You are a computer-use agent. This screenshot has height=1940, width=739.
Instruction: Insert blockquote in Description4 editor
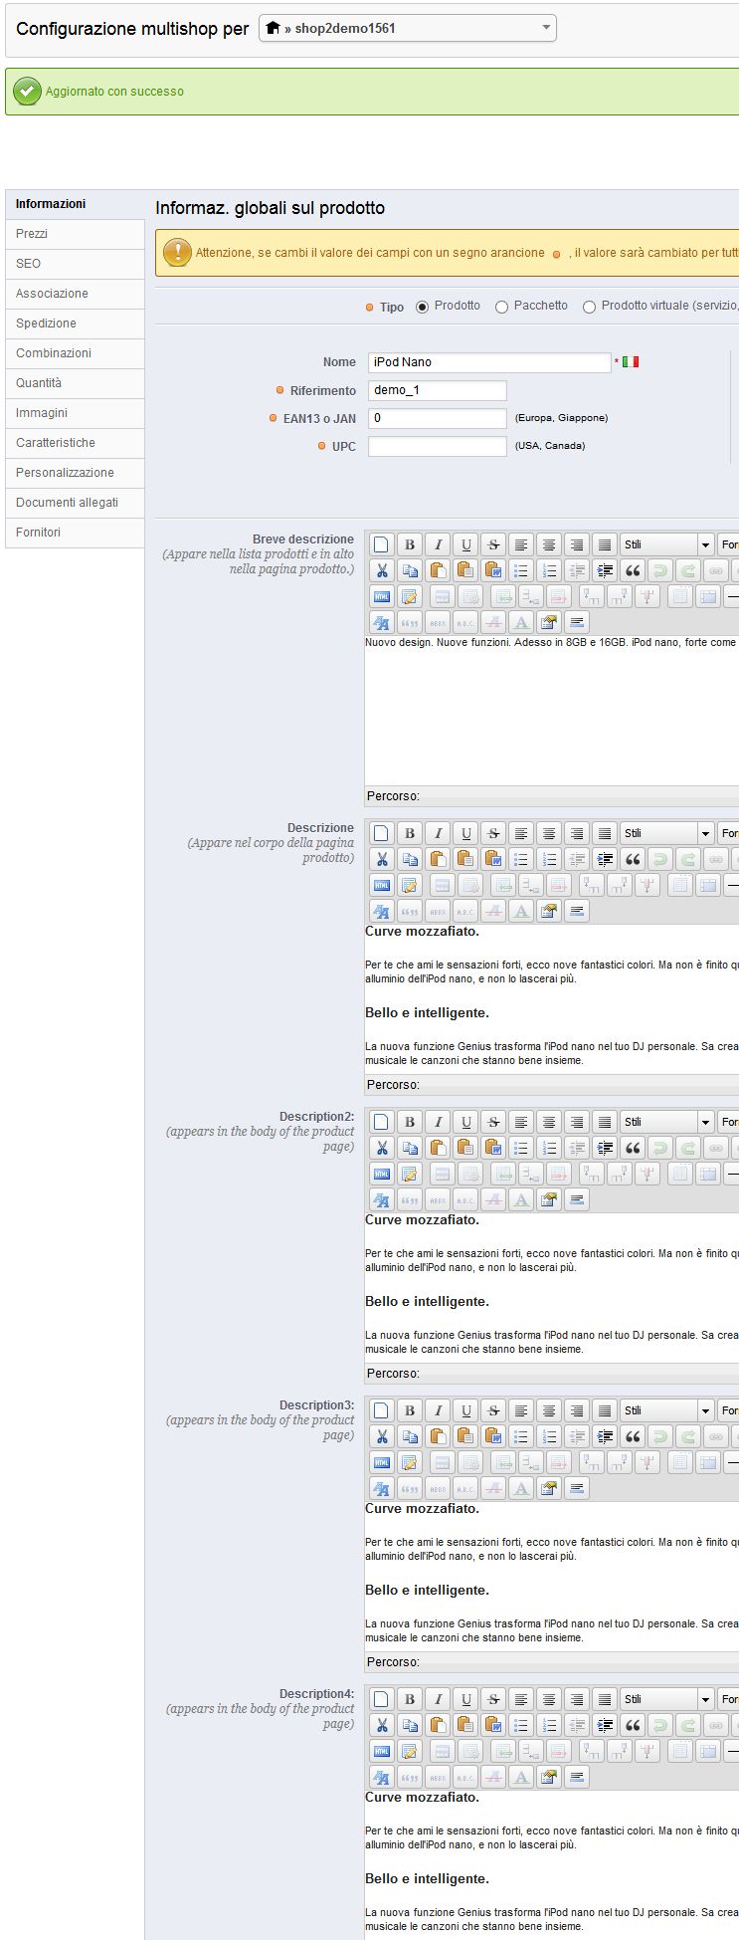point(632,1725)
